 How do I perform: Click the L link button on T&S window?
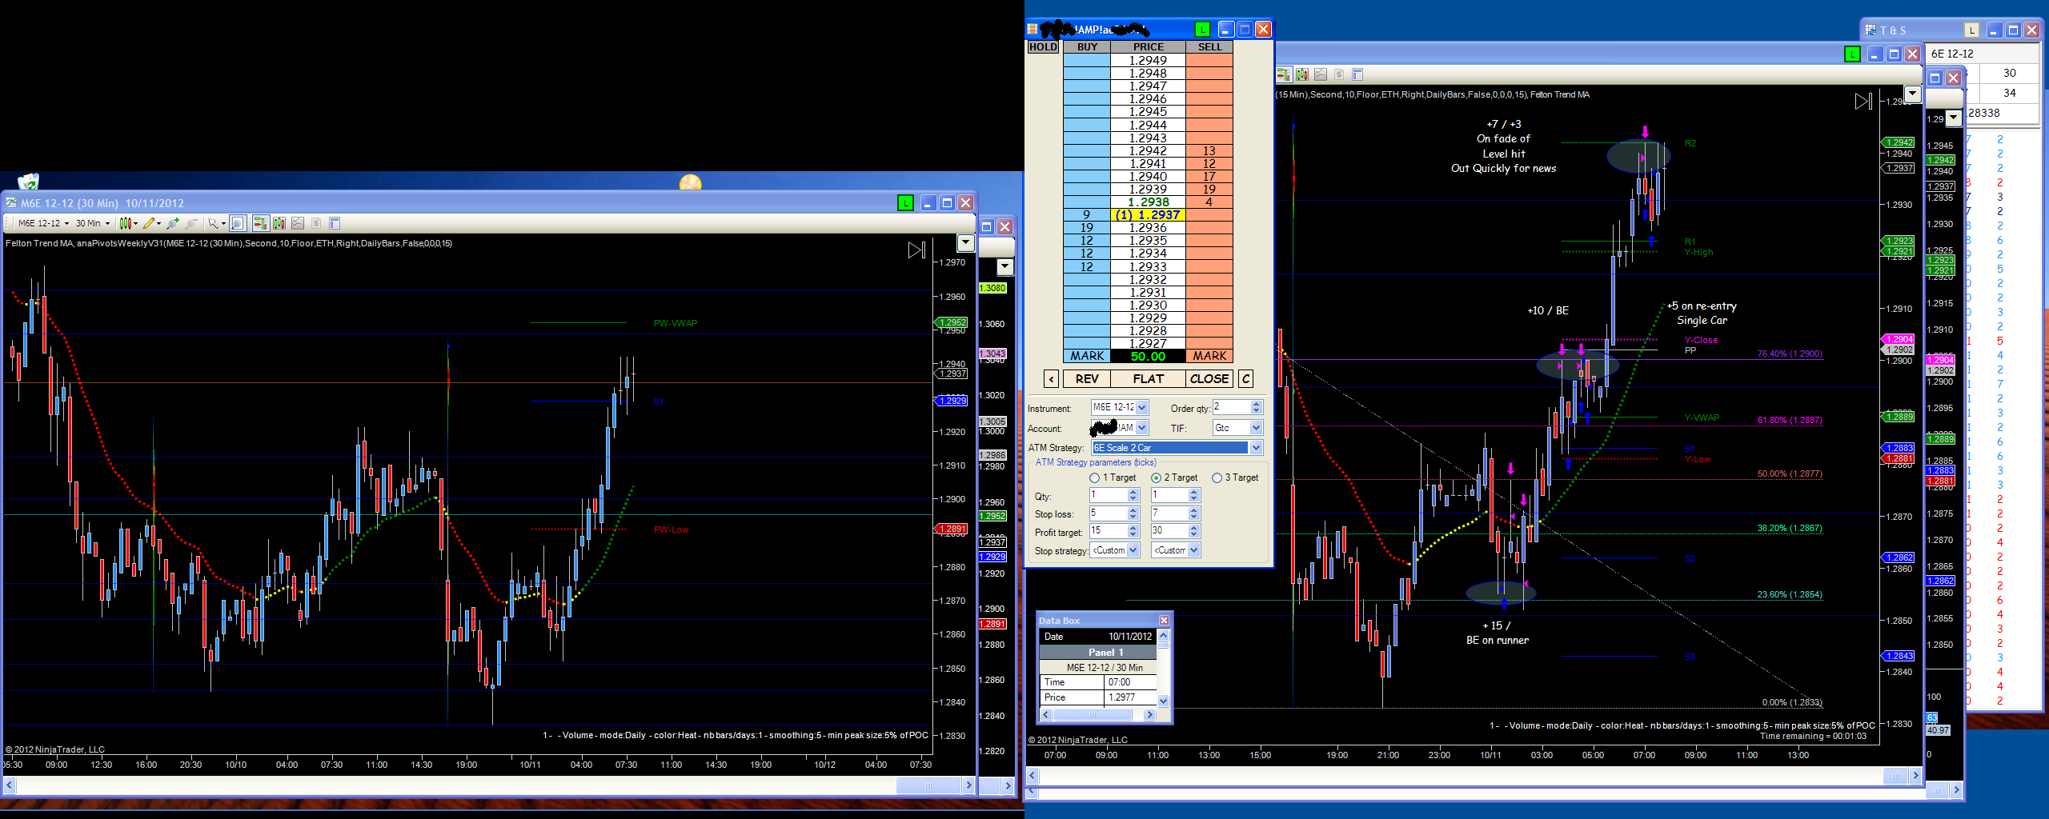tap(1971, 30)
